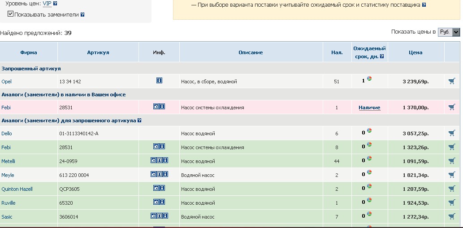Open supplier statistics pie chart in Meyle row

coord(369,172)
